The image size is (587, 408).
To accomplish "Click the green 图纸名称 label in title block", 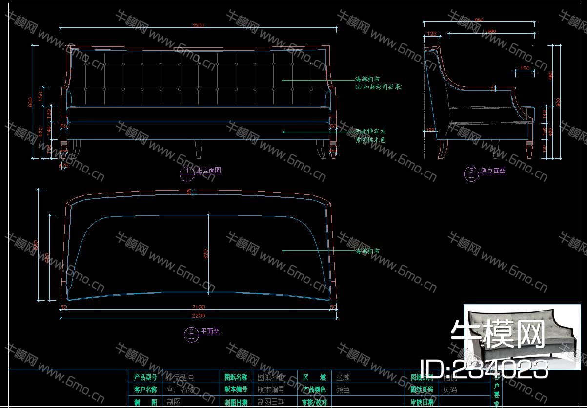I will coord(236,377).
